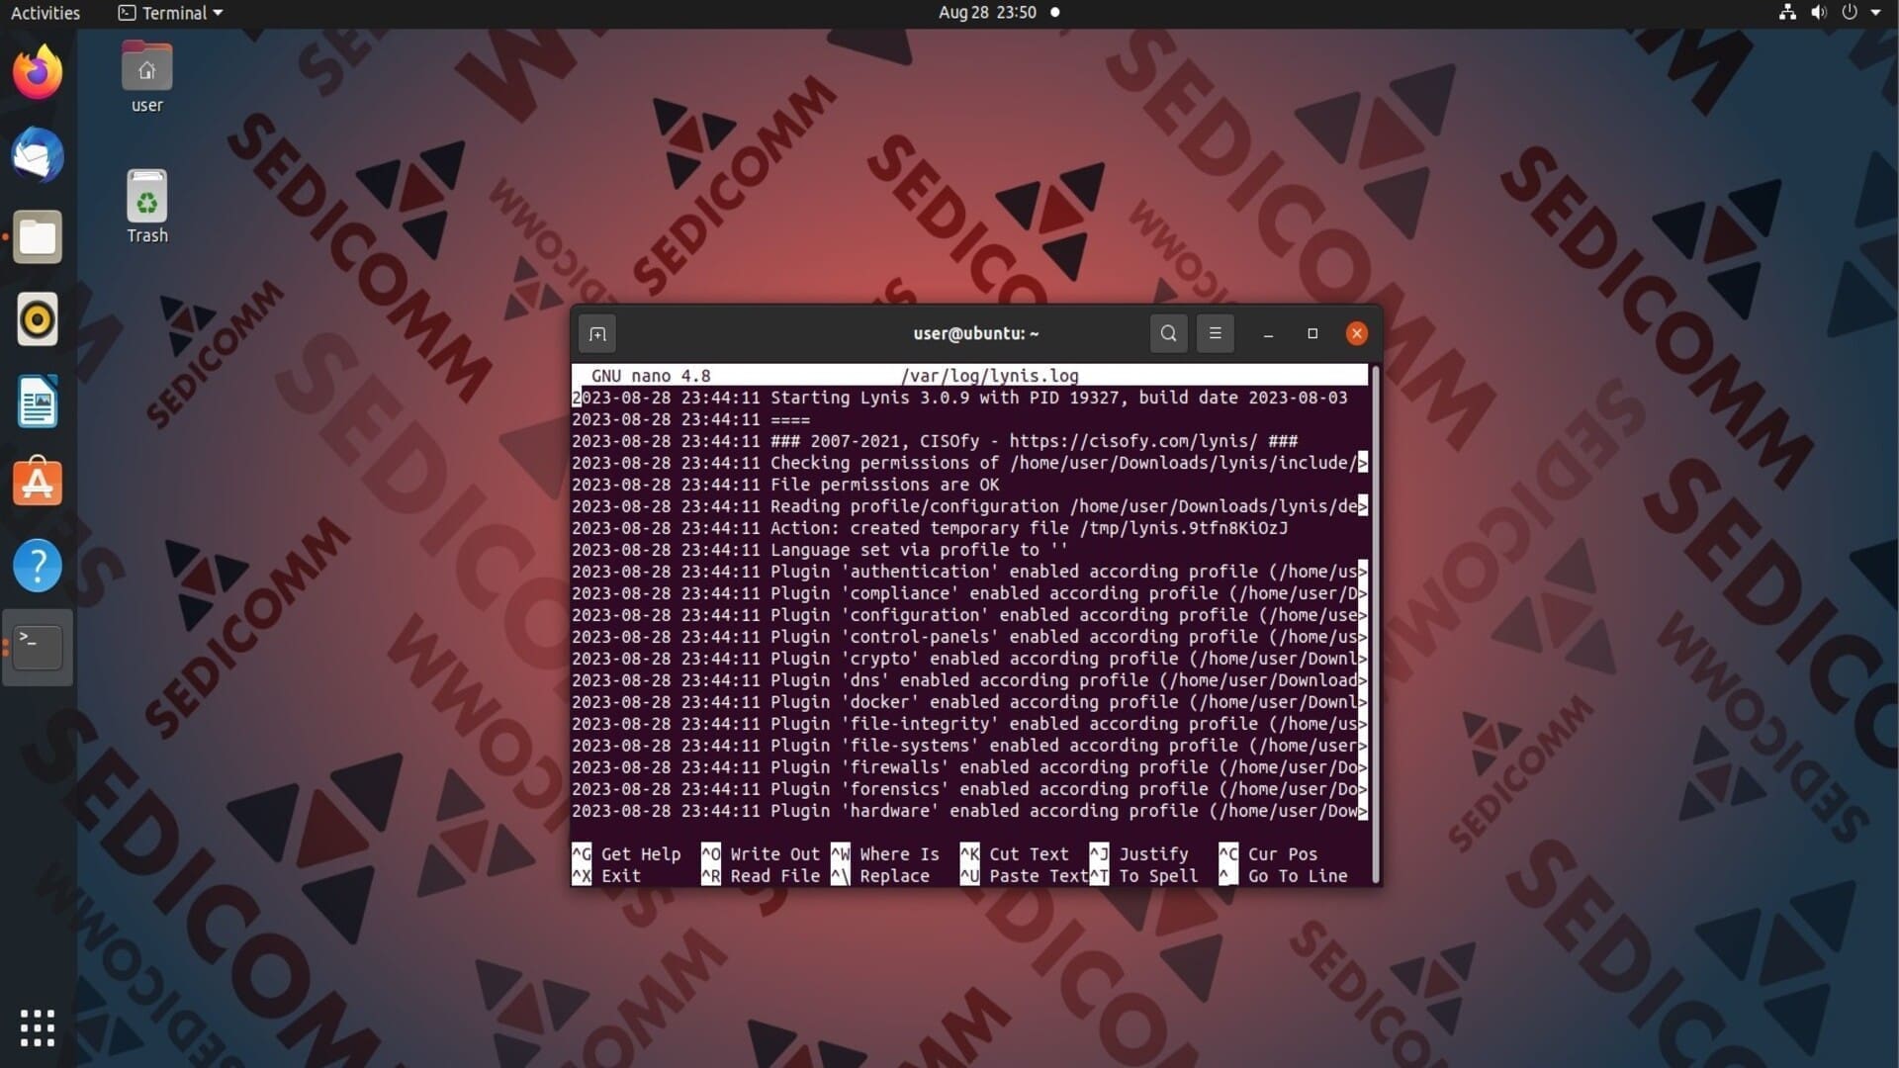Click the 'Language set via profile' line
The height and width of the screenshot is (1068, 1899).
(x=820, y=550)
